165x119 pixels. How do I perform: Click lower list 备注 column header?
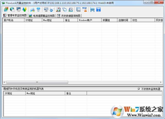(76, 93)
